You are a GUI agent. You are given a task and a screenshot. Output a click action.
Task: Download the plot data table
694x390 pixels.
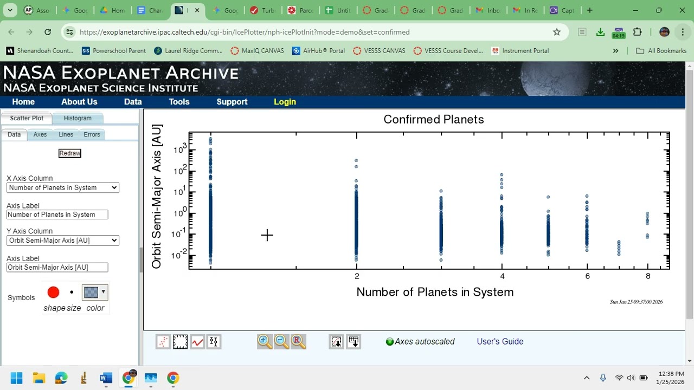(354, 342)
